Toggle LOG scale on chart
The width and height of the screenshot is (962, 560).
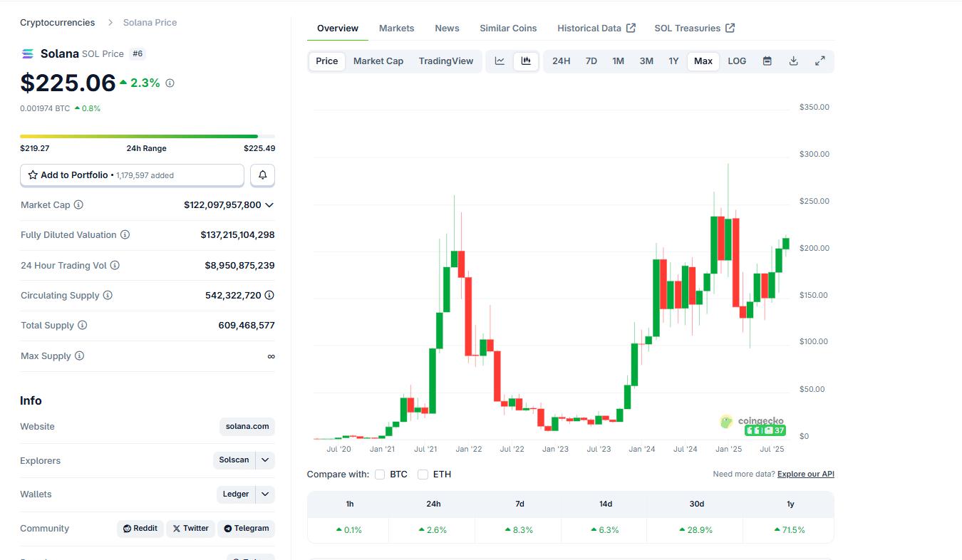pyautogui.click(x=737, y=61)
